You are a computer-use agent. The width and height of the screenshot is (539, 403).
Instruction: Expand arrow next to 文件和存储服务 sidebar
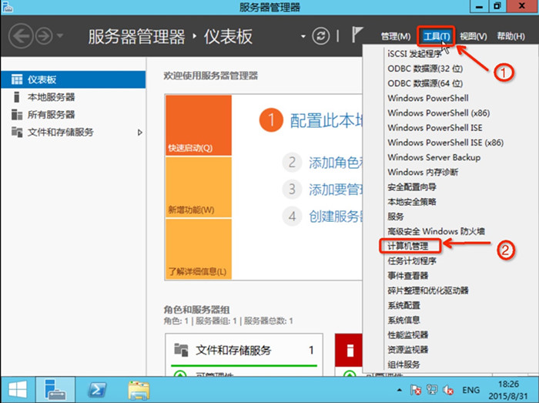pyautogui.click(x=139, y=133)
